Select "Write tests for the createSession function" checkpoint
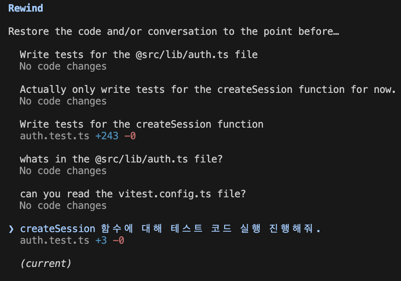The width and height of the screenshot is (401, 281). point(141,124)
